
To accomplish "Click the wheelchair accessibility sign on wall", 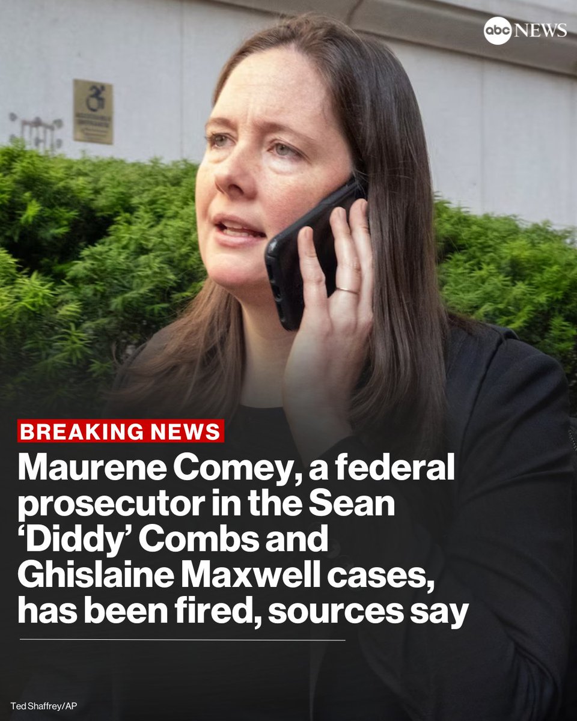I will pos(93,112).
